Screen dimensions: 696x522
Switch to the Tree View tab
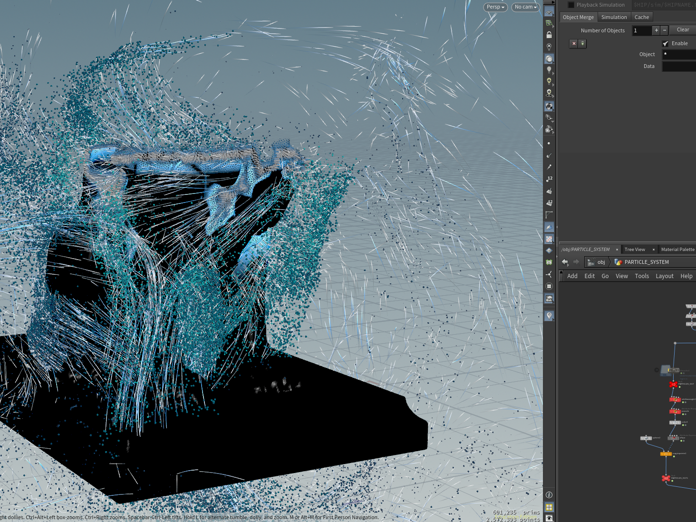coord(635,250)
